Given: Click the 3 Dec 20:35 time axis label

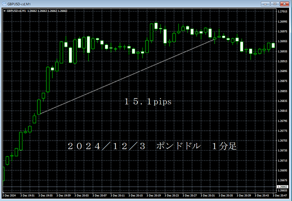Looking at the screenshot, I should tap(226, 196).
